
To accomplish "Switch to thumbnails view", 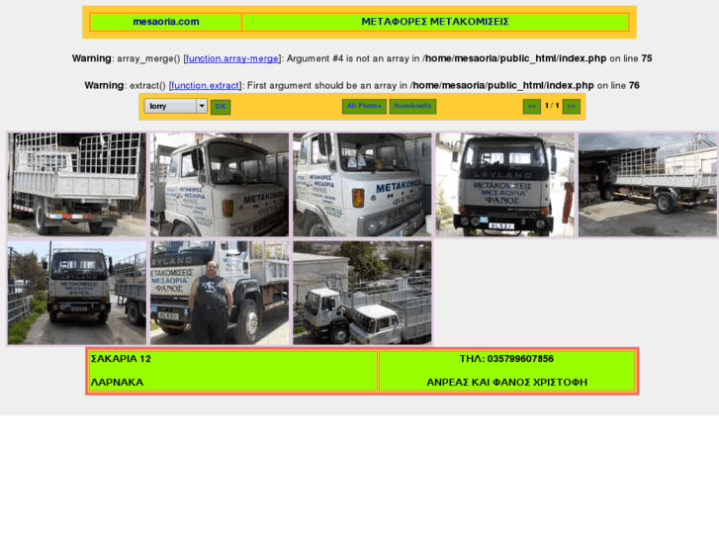I will pos(412,106).
